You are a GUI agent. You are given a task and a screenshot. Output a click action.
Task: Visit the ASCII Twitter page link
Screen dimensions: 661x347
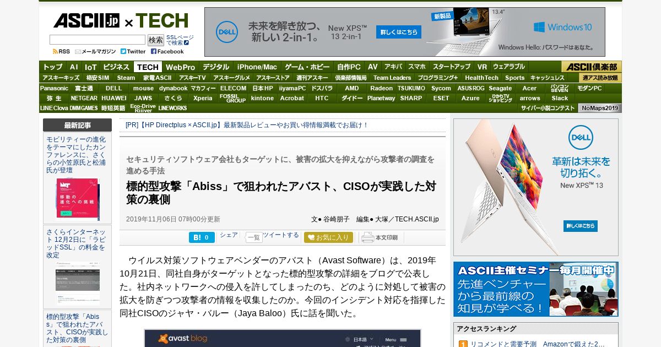tap(133, 51)
